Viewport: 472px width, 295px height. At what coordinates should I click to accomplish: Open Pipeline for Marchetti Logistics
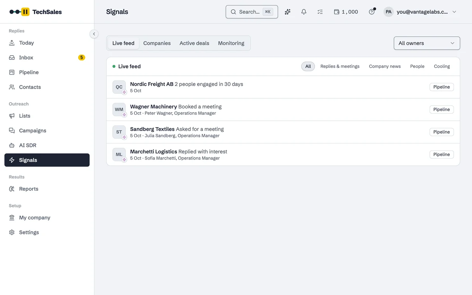(442, 155)
